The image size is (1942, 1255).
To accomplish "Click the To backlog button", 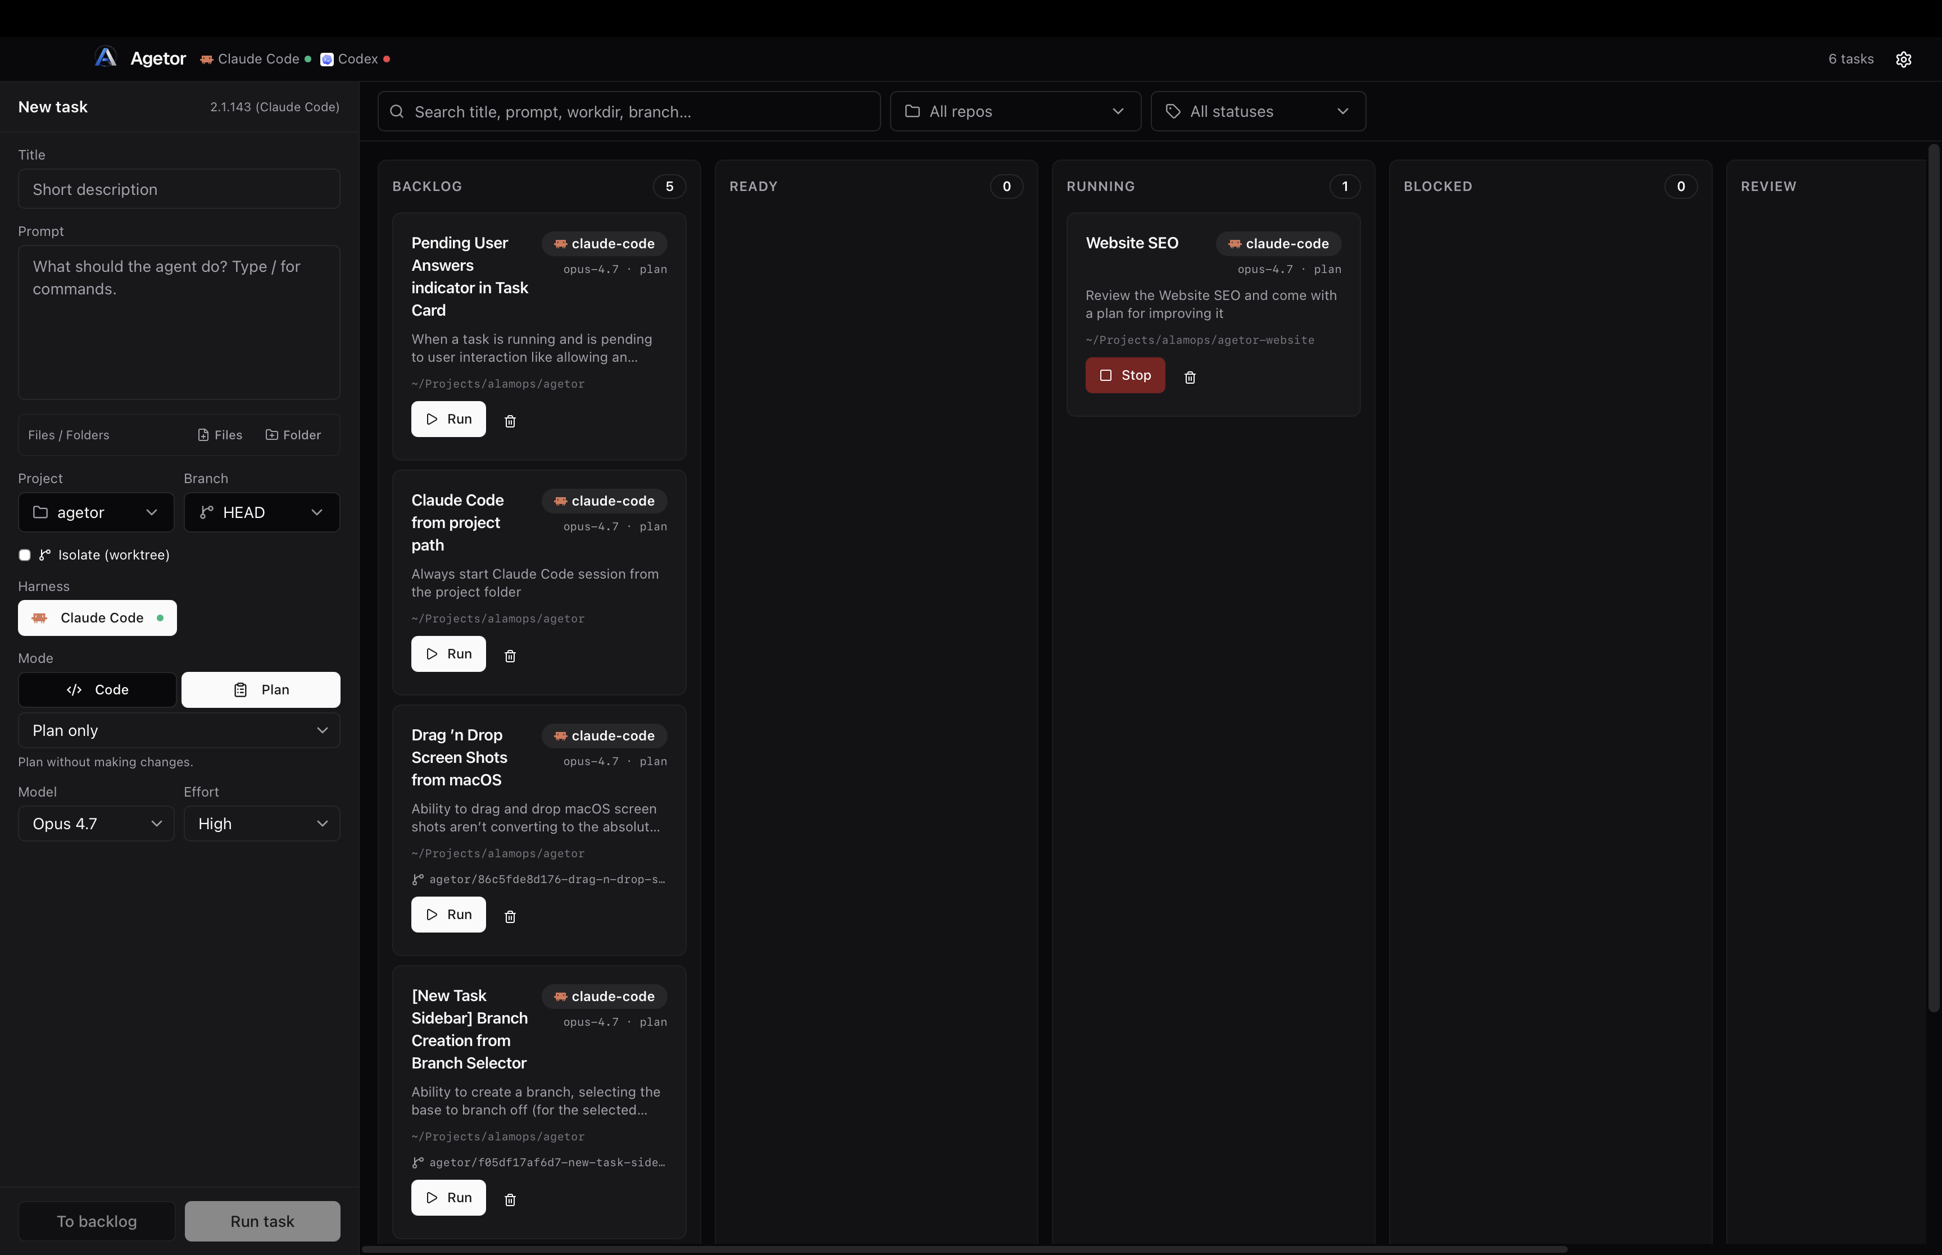I will [96, 1222].
